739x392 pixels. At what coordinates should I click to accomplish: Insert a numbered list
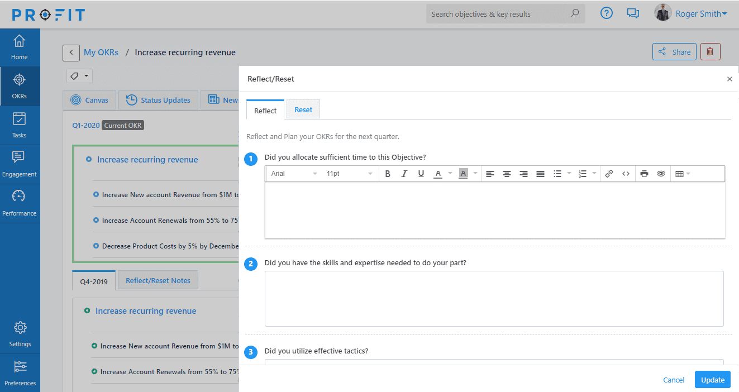pos(583,174)
